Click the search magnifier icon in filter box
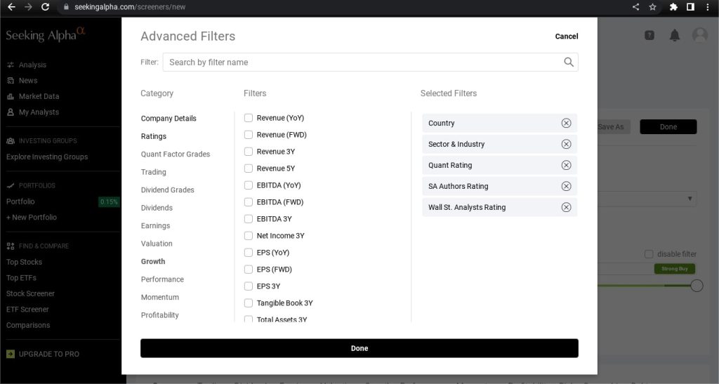 [x=569, y=62]
